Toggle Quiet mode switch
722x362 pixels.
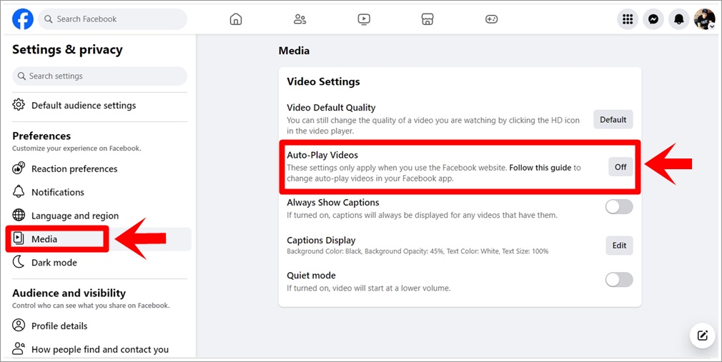(x=619, y=280)
